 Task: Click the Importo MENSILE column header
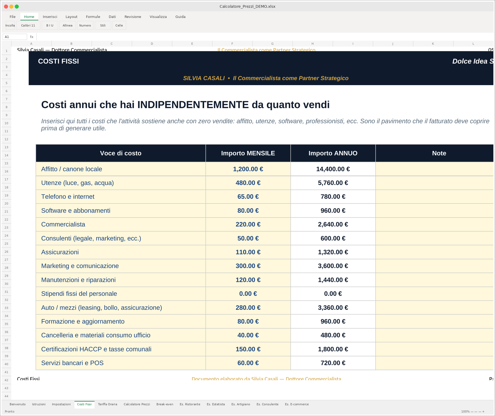248,153
